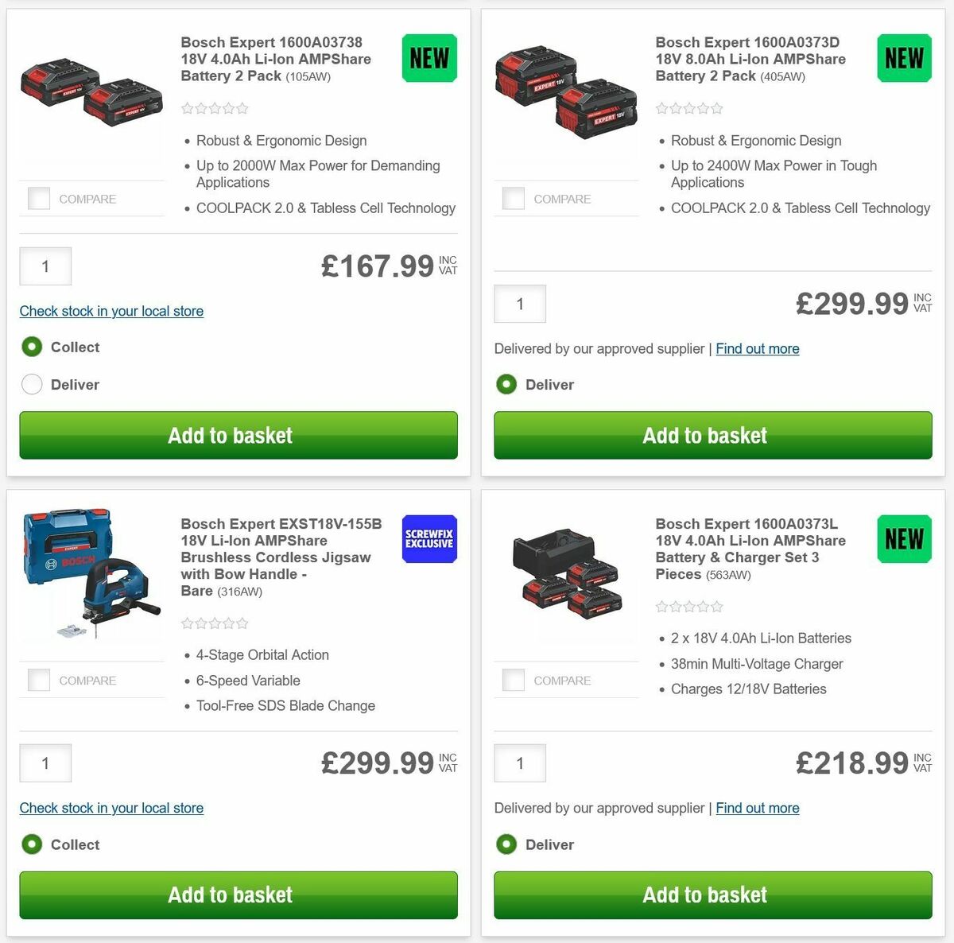This screenshot has height=943, width=954.
Task: Enable COMPARE for the cordless jigsaw
Action: point(38,680)
